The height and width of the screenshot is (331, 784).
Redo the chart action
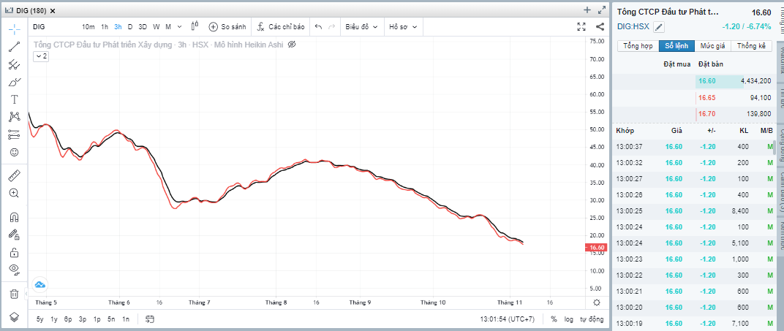331,26
